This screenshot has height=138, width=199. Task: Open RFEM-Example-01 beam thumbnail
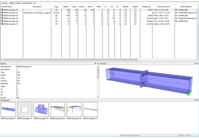[x=8, y=109]
